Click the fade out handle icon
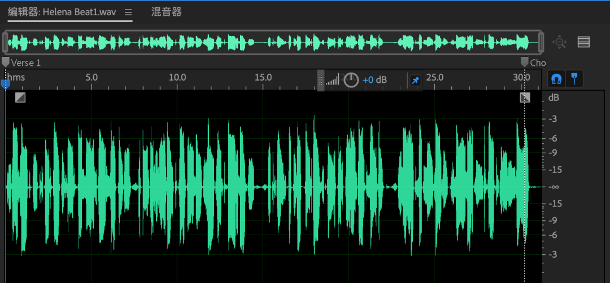610x283 pixels. tap(525, 98)
